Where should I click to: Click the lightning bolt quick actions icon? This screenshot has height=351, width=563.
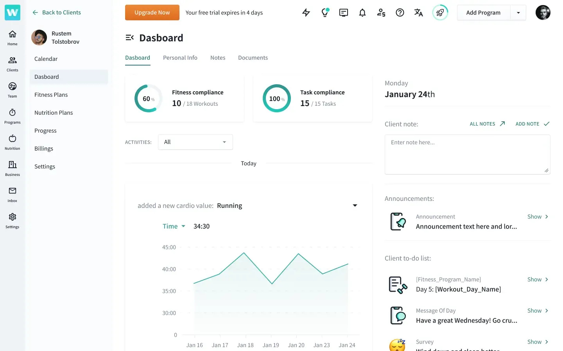(x=306, y=12)
